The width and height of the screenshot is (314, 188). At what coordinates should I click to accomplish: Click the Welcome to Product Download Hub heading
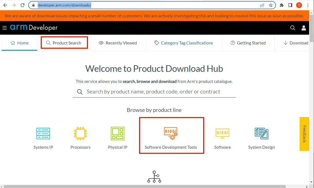tap(154, 69)
